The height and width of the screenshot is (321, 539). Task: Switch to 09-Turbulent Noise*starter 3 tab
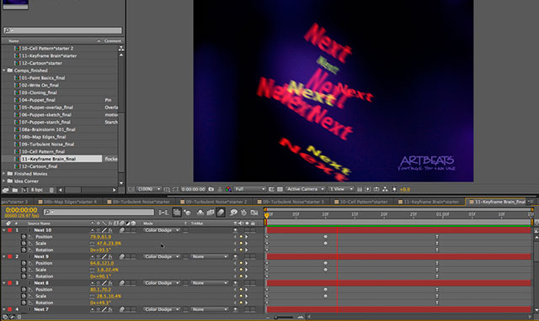pos(291,202)
